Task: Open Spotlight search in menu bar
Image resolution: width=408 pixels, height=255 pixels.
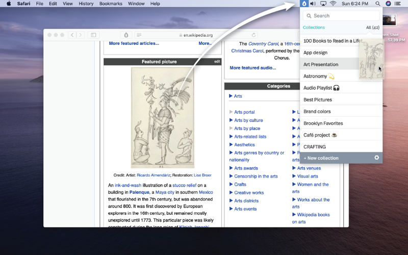Action: [377, 4]
